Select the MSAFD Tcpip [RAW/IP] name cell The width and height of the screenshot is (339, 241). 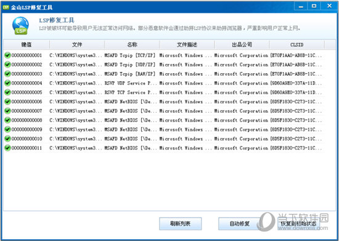[130, 74]
